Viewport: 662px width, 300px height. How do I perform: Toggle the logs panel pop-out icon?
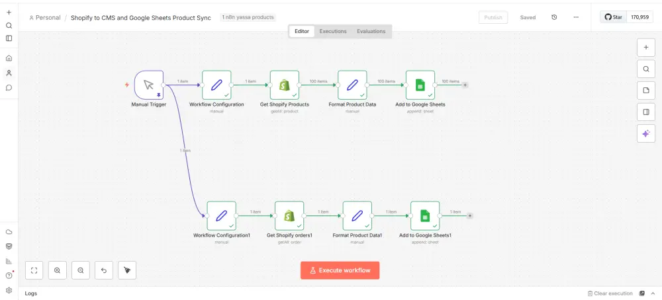(641, 293)
